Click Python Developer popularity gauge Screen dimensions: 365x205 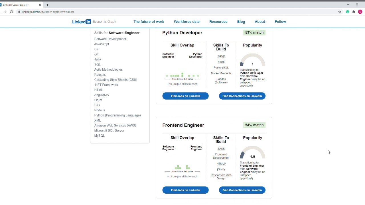coord(252,60)
